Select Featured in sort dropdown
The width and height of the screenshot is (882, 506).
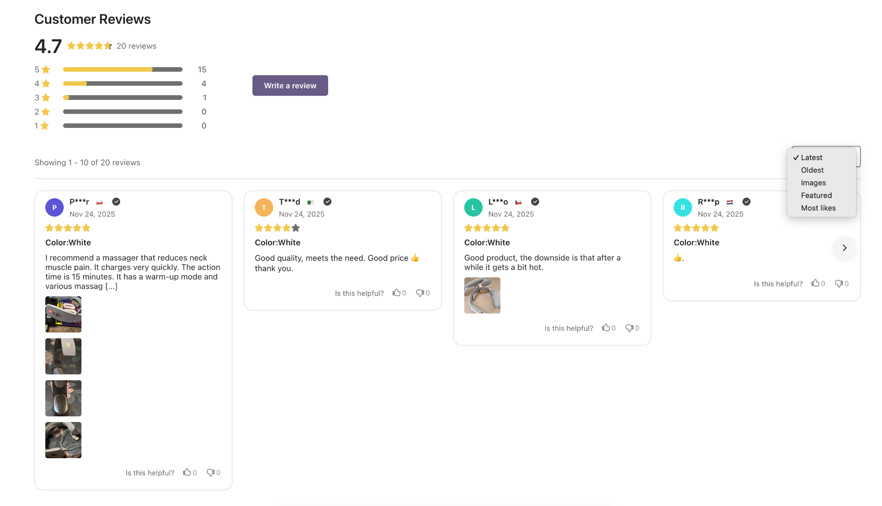[816, 196]
